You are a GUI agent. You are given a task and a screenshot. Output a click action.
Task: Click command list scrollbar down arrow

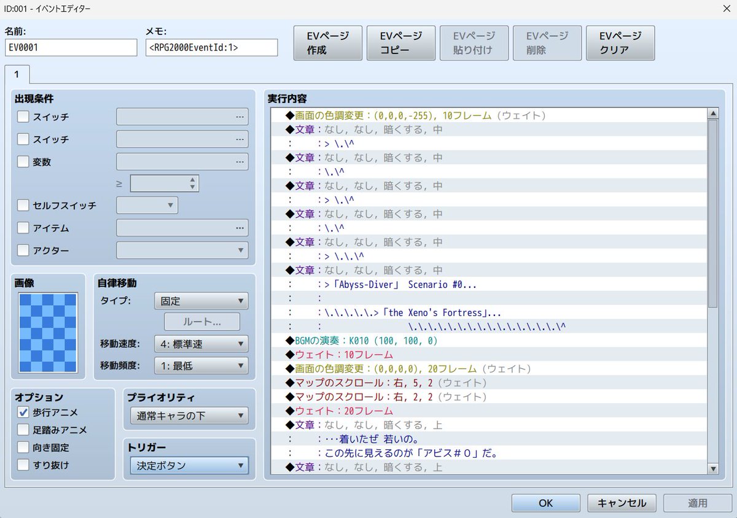tap(712, 469)
